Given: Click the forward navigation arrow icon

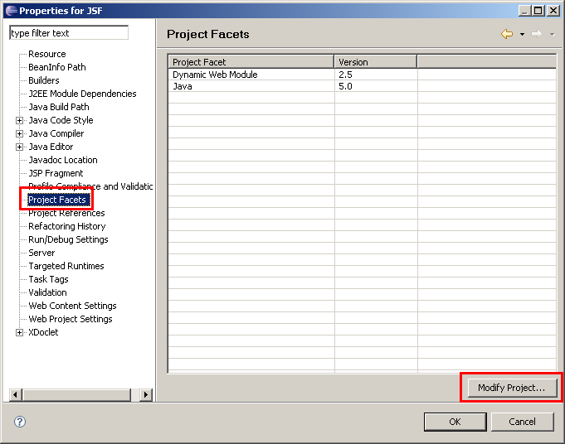Looking at the screenshot, I should coord(537,34).
